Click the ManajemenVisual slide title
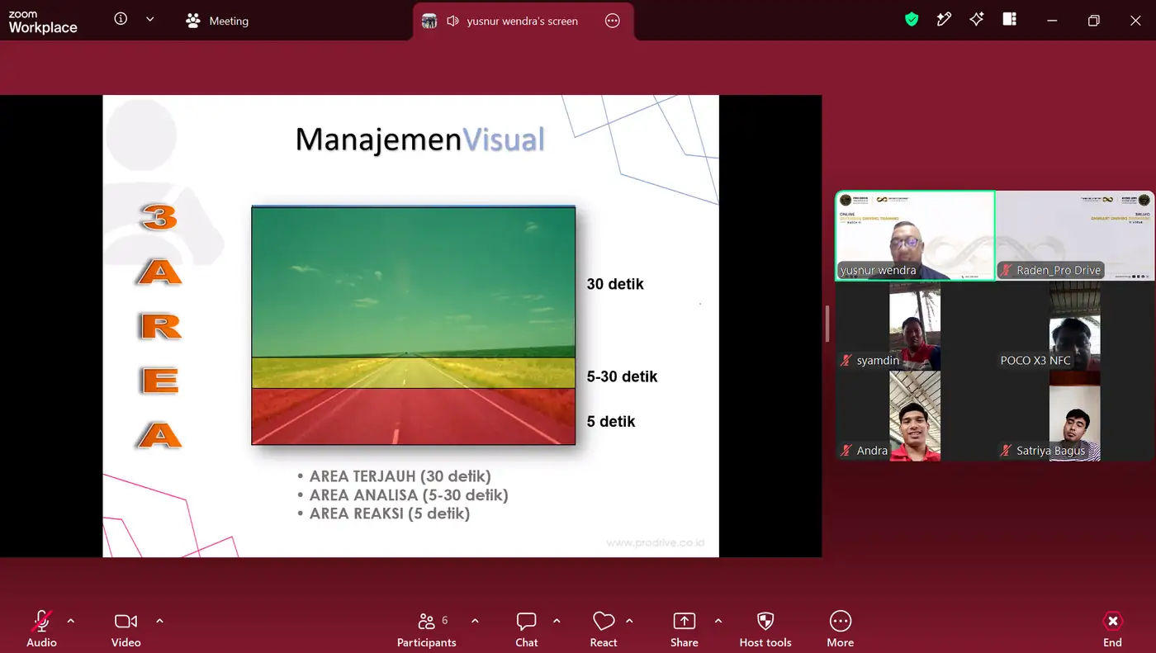1156x653 pixels. 420,139
